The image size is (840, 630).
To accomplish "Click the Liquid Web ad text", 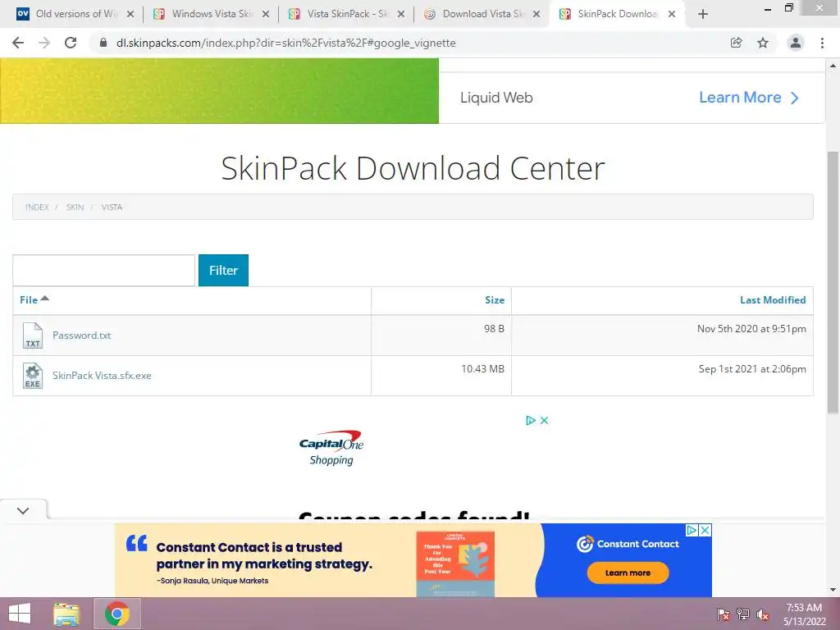I will coord(496,98).
